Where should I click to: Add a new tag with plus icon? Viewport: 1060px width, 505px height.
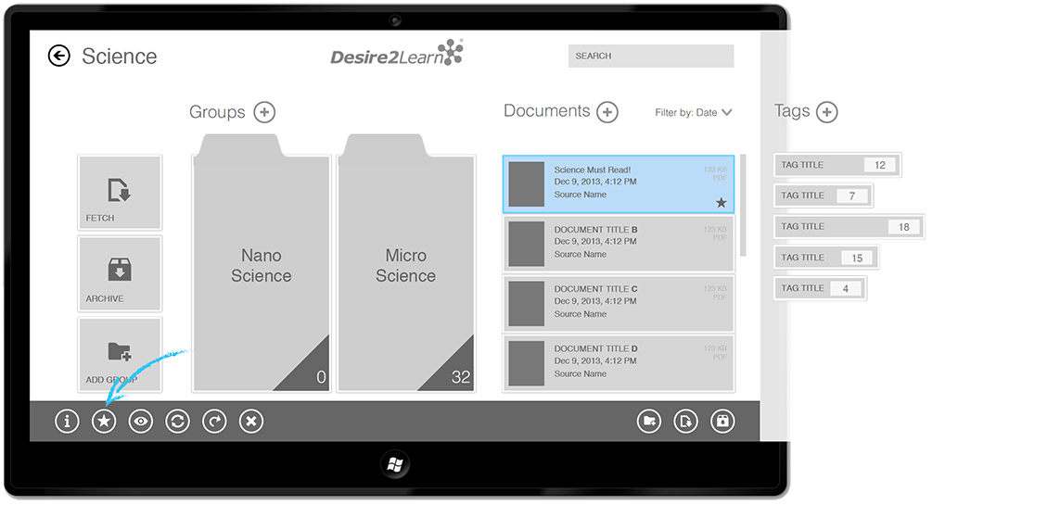tap(826, 112)
